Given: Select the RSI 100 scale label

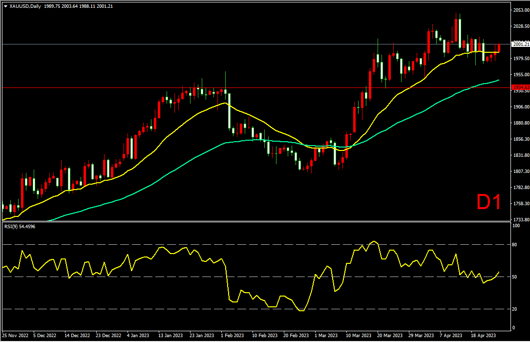Looking at the screenshot, I should (516, 226).
